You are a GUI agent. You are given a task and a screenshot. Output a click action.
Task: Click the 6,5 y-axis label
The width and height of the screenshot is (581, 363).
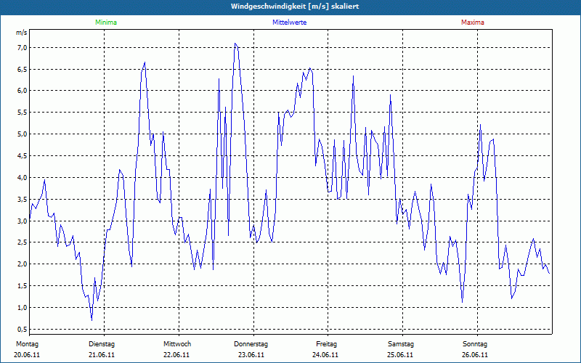[x=22, y=69]
